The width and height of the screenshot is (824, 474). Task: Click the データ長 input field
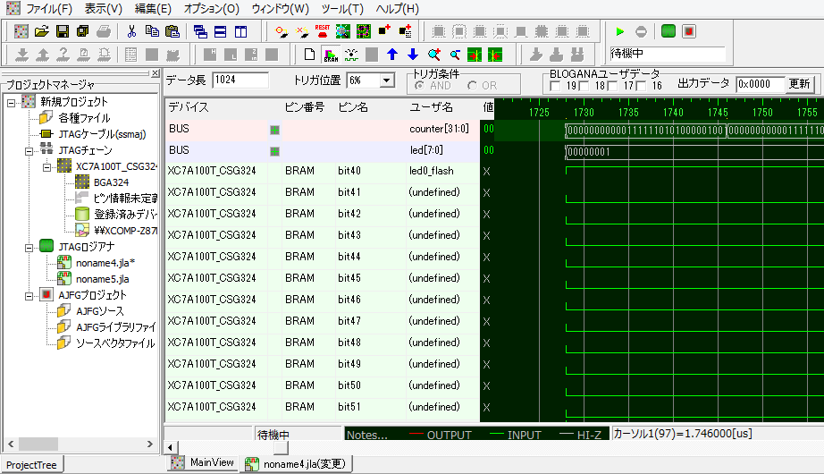tap(240, 80)
